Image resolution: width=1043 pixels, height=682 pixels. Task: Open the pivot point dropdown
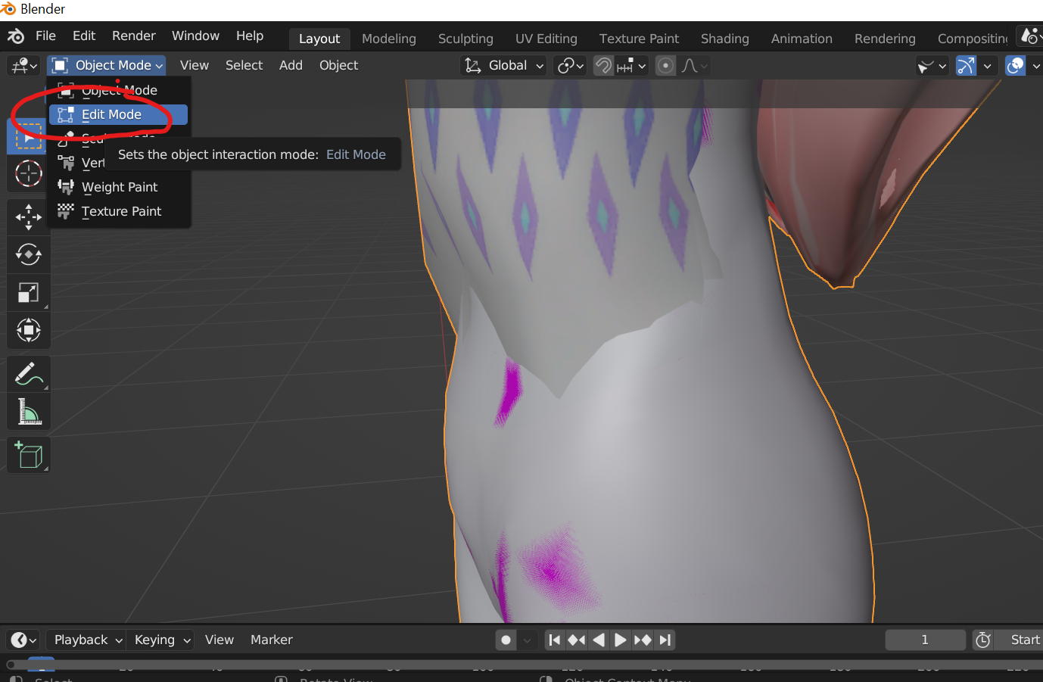point(571,66)
